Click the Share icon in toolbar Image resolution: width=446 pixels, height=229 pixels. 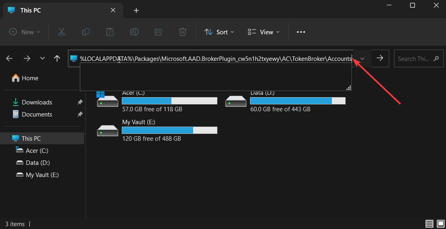point(158,32)
